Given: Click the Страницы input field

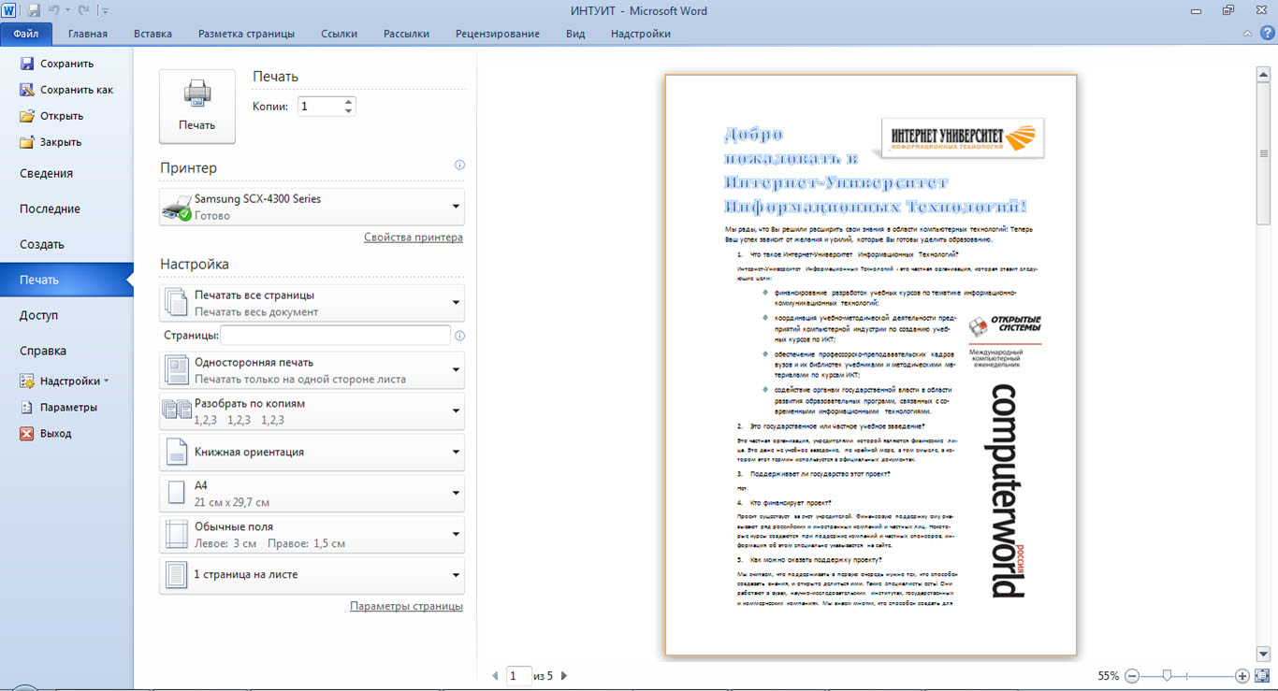Looking at the screenshot, I should click(x=335, y=336).
